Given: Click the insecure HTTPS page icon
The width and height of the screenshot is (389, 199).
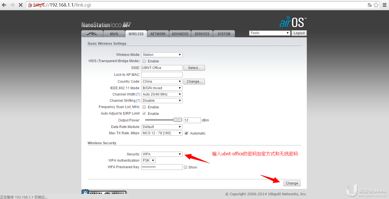Looking at the screenshot, I should [30, 5].
